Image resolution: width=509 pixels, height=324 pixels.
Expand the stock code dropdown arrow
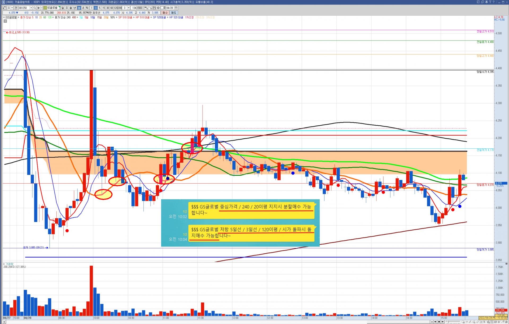pyautogui.click(x=31, y=8)
